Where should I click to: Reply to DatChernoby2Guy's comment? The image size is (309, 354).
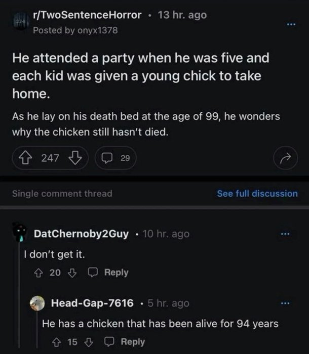click(110, 273)
